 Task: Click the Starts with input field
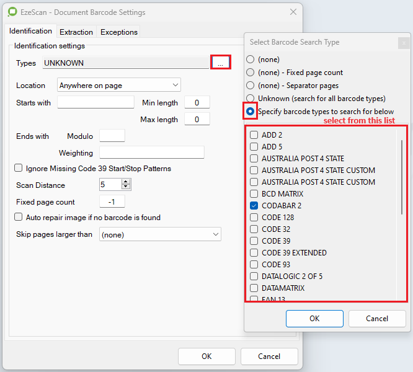tap(95, 103)
